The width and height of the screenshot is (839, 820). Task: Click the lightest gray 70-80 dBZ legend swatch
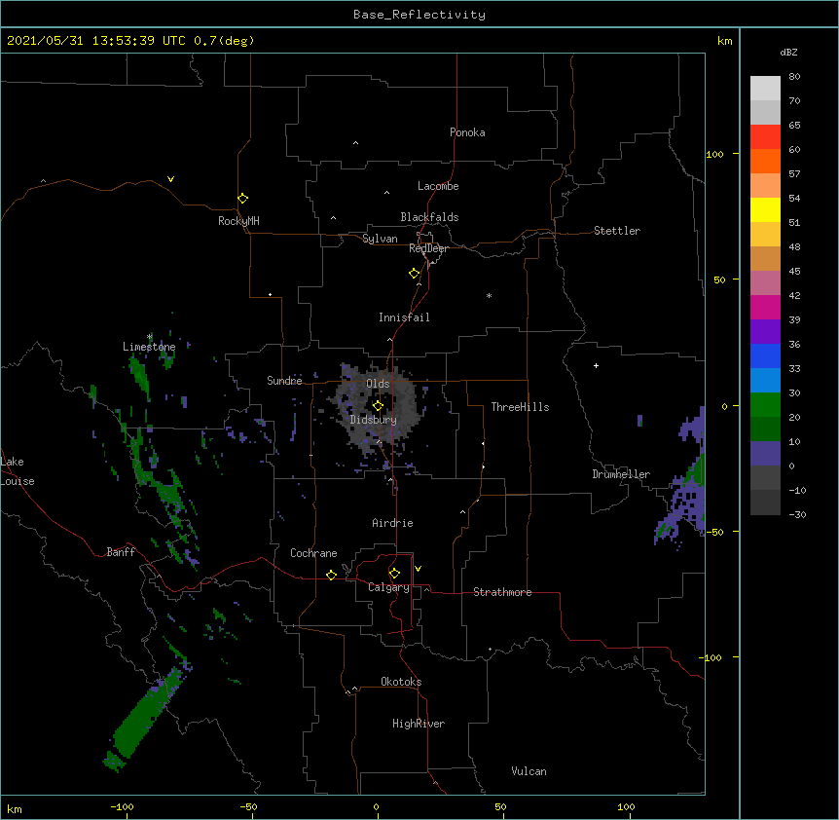(765, 89)
